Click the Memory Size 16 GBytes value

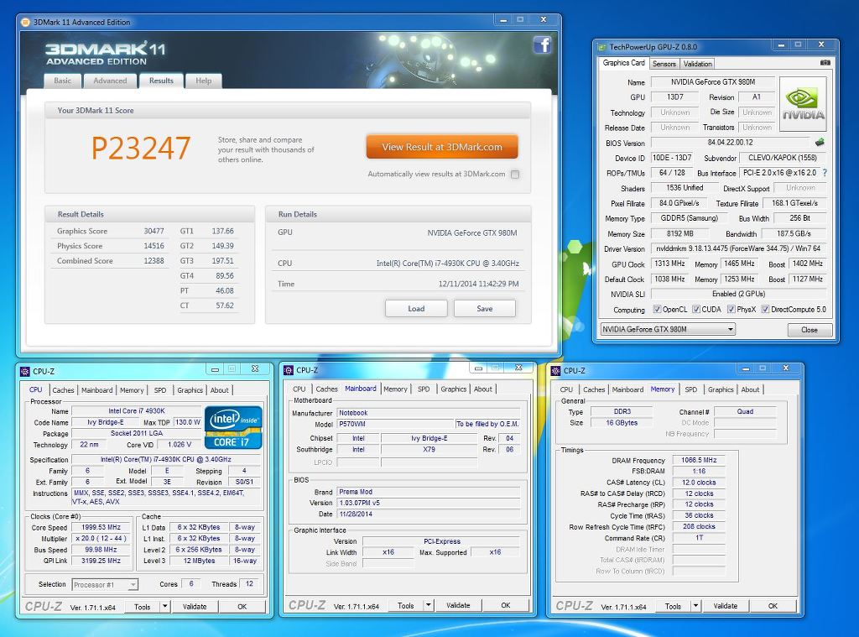622,423
